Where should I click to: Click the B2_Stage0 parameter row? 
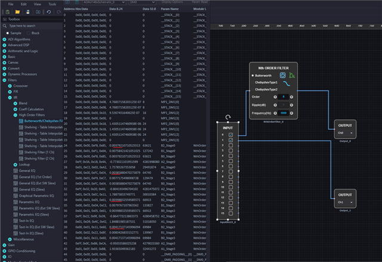coord(135,145)
